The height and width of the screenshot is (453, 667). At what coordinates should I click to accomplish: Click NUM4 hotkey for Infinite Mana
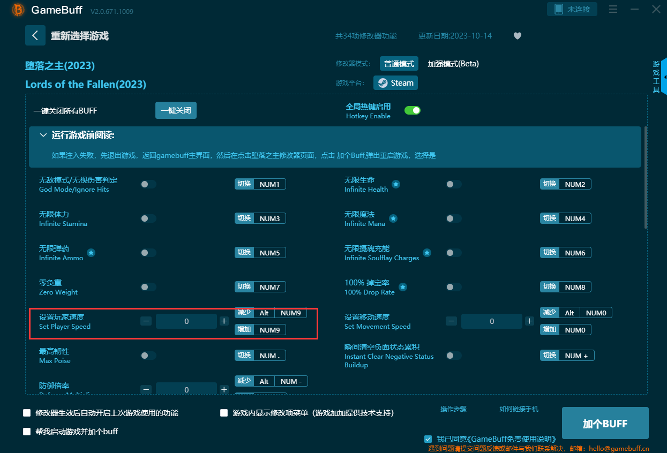pos(575,218)
